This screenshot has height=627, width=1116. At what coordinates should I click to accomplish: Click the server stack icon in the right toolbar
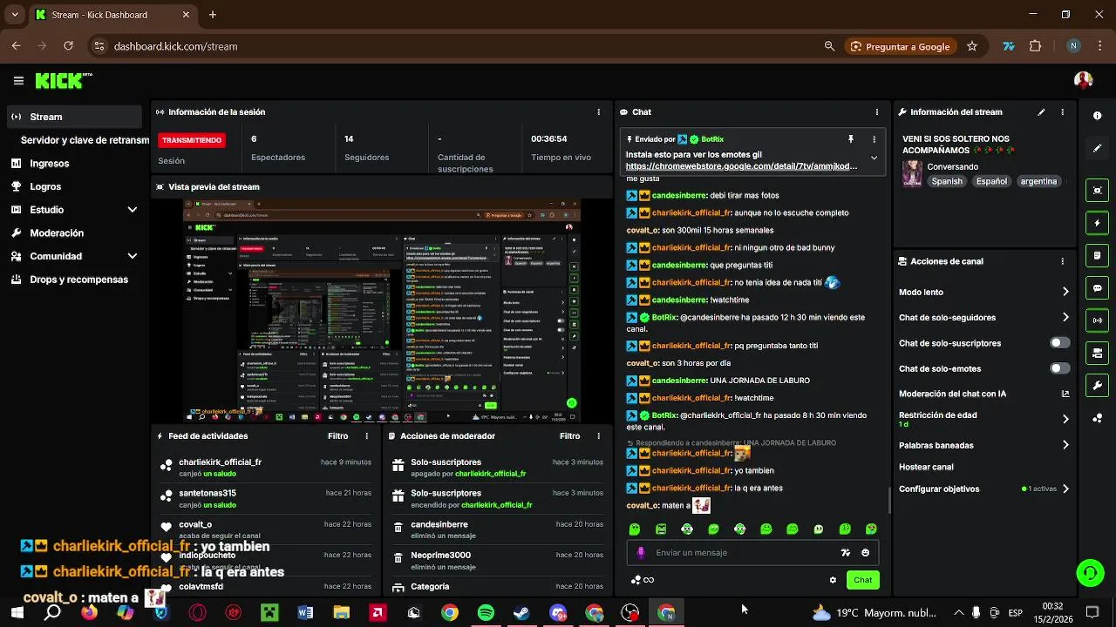tap(1097, 353)
